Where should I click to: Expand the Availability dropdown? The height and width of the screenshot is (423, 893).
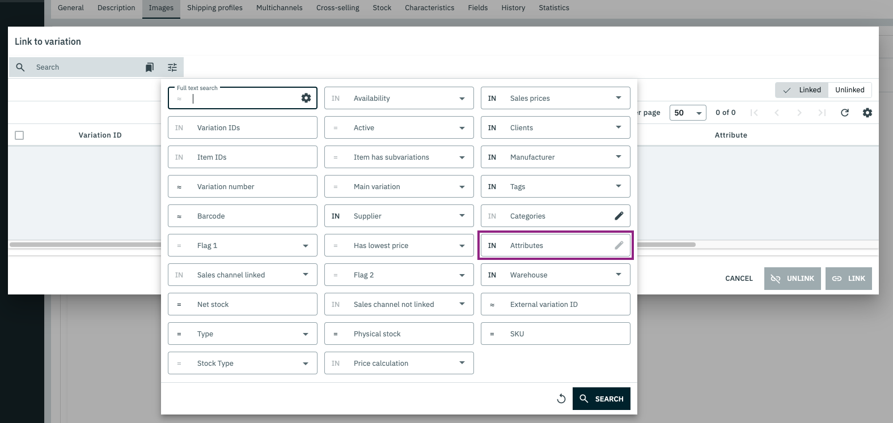click(x=462, y=99)
